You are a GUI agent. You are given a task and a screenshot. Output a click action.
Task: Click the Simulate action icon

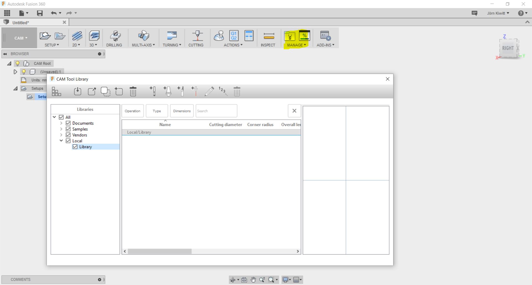pos(219,36)
